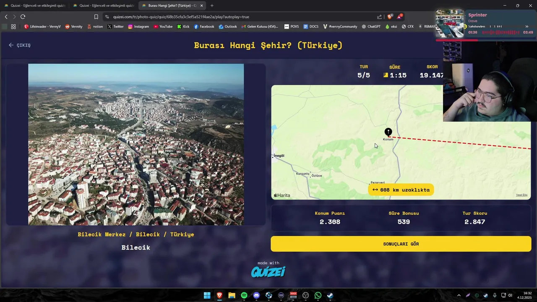The height and width of the screenshot is (302, 537).
Task: Click the Quizei logo at bottom
Action: tap(268, 272)
